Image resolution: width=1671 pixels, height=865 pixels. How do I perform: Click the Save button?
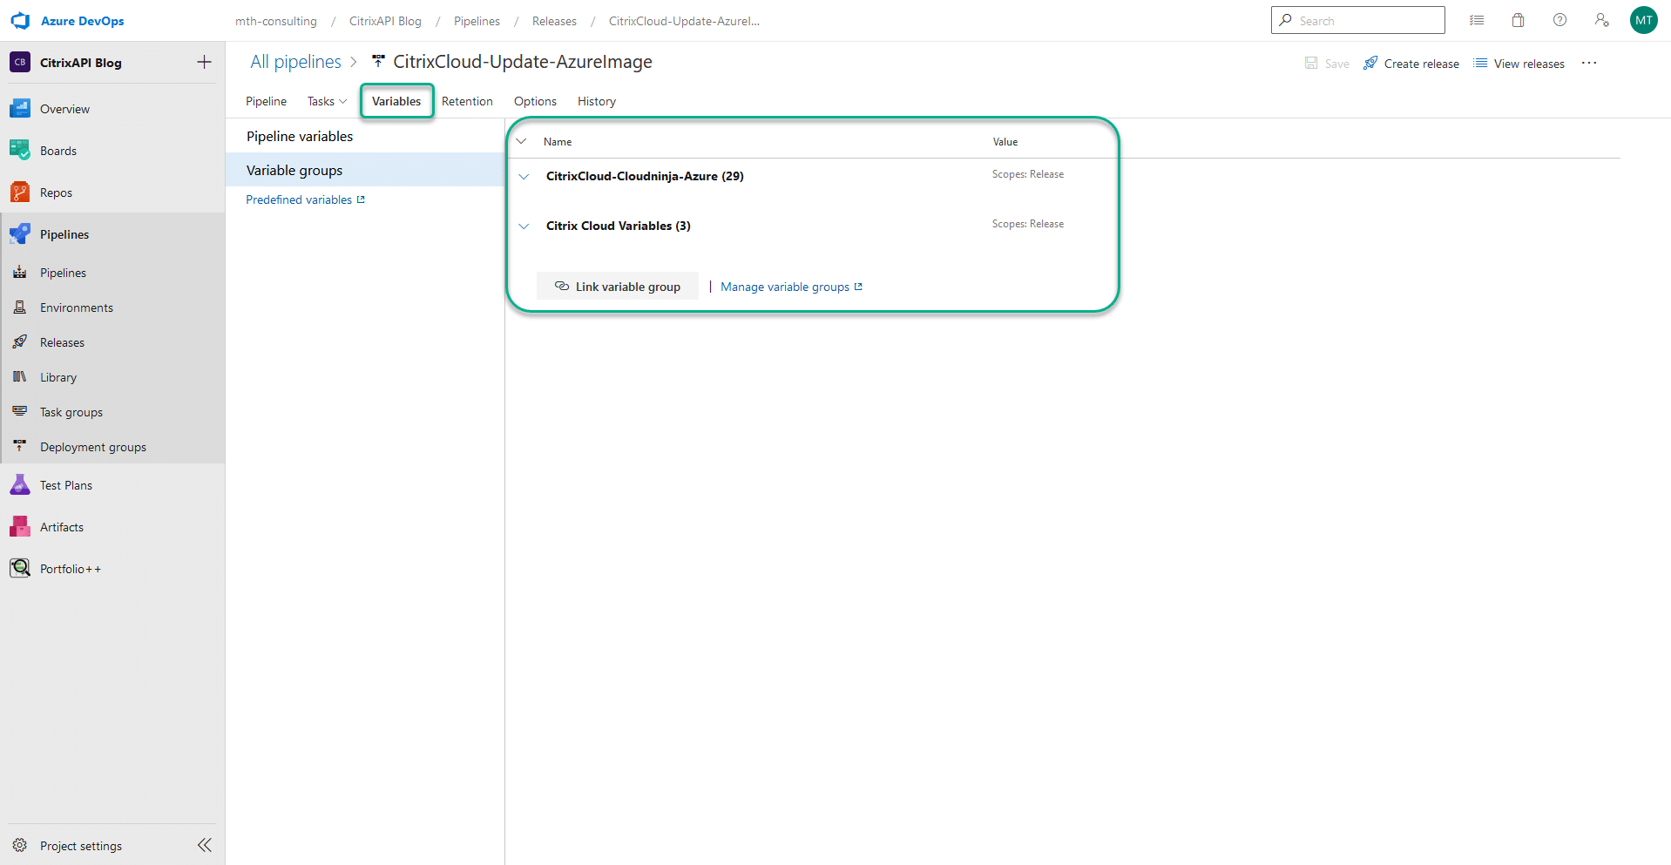pyautogui.click(x=1327, y=63)
